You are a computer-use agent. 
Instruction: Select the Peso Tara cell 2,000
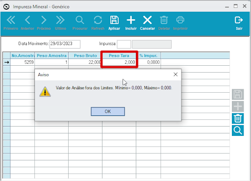(x=119, y=62)
